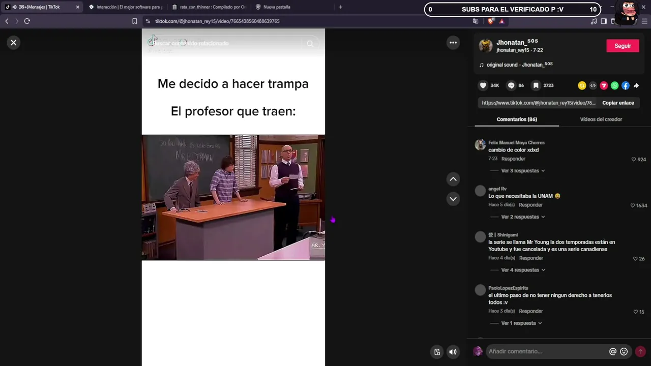Switch to 'Interacción' browser tab
This screenshot has width=651, height=366.
[x=126, y=7]
